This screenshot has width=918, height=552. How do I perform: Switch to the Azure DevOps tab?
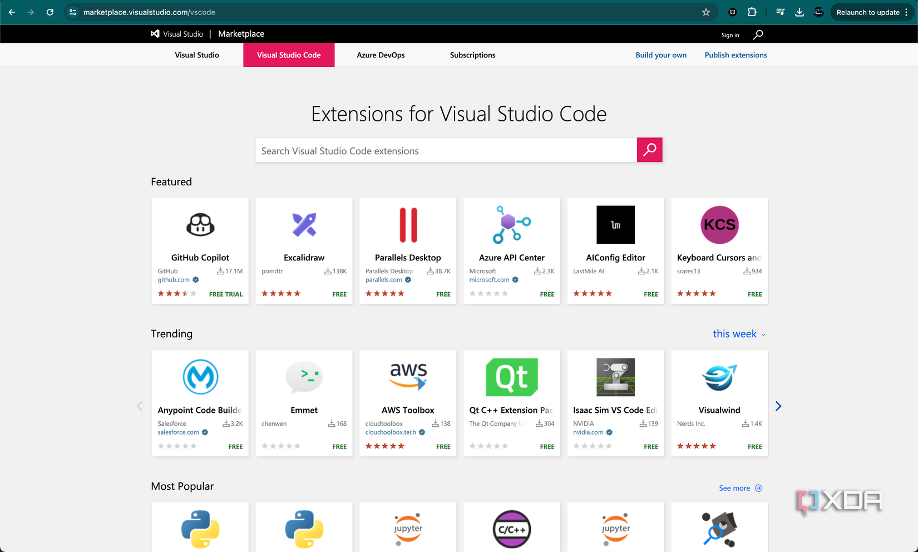click(381, 55)
